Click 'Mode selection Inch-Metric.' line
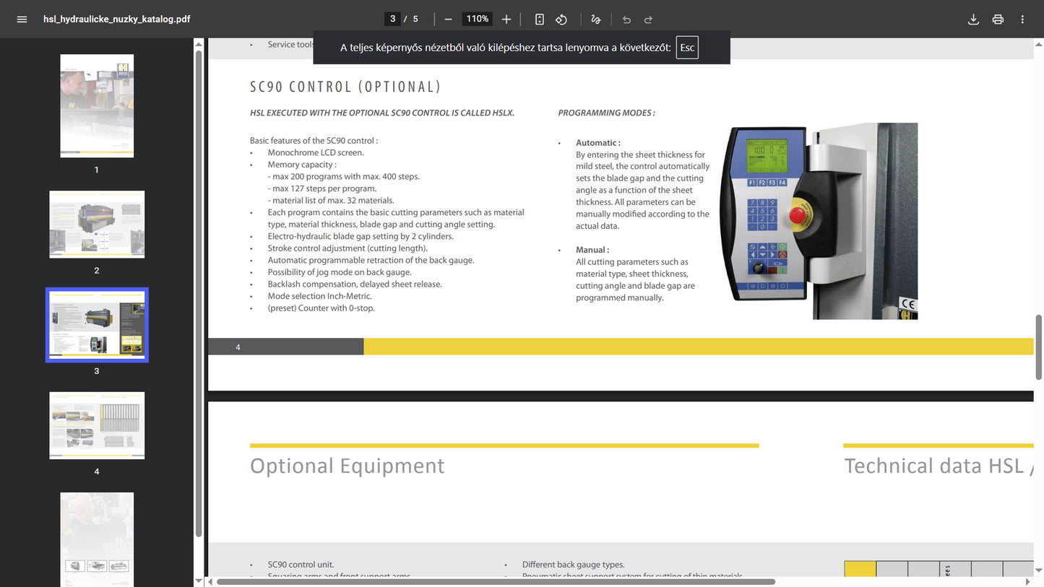1044x587 pixels. pyautogui.click(x=320, y=296)
